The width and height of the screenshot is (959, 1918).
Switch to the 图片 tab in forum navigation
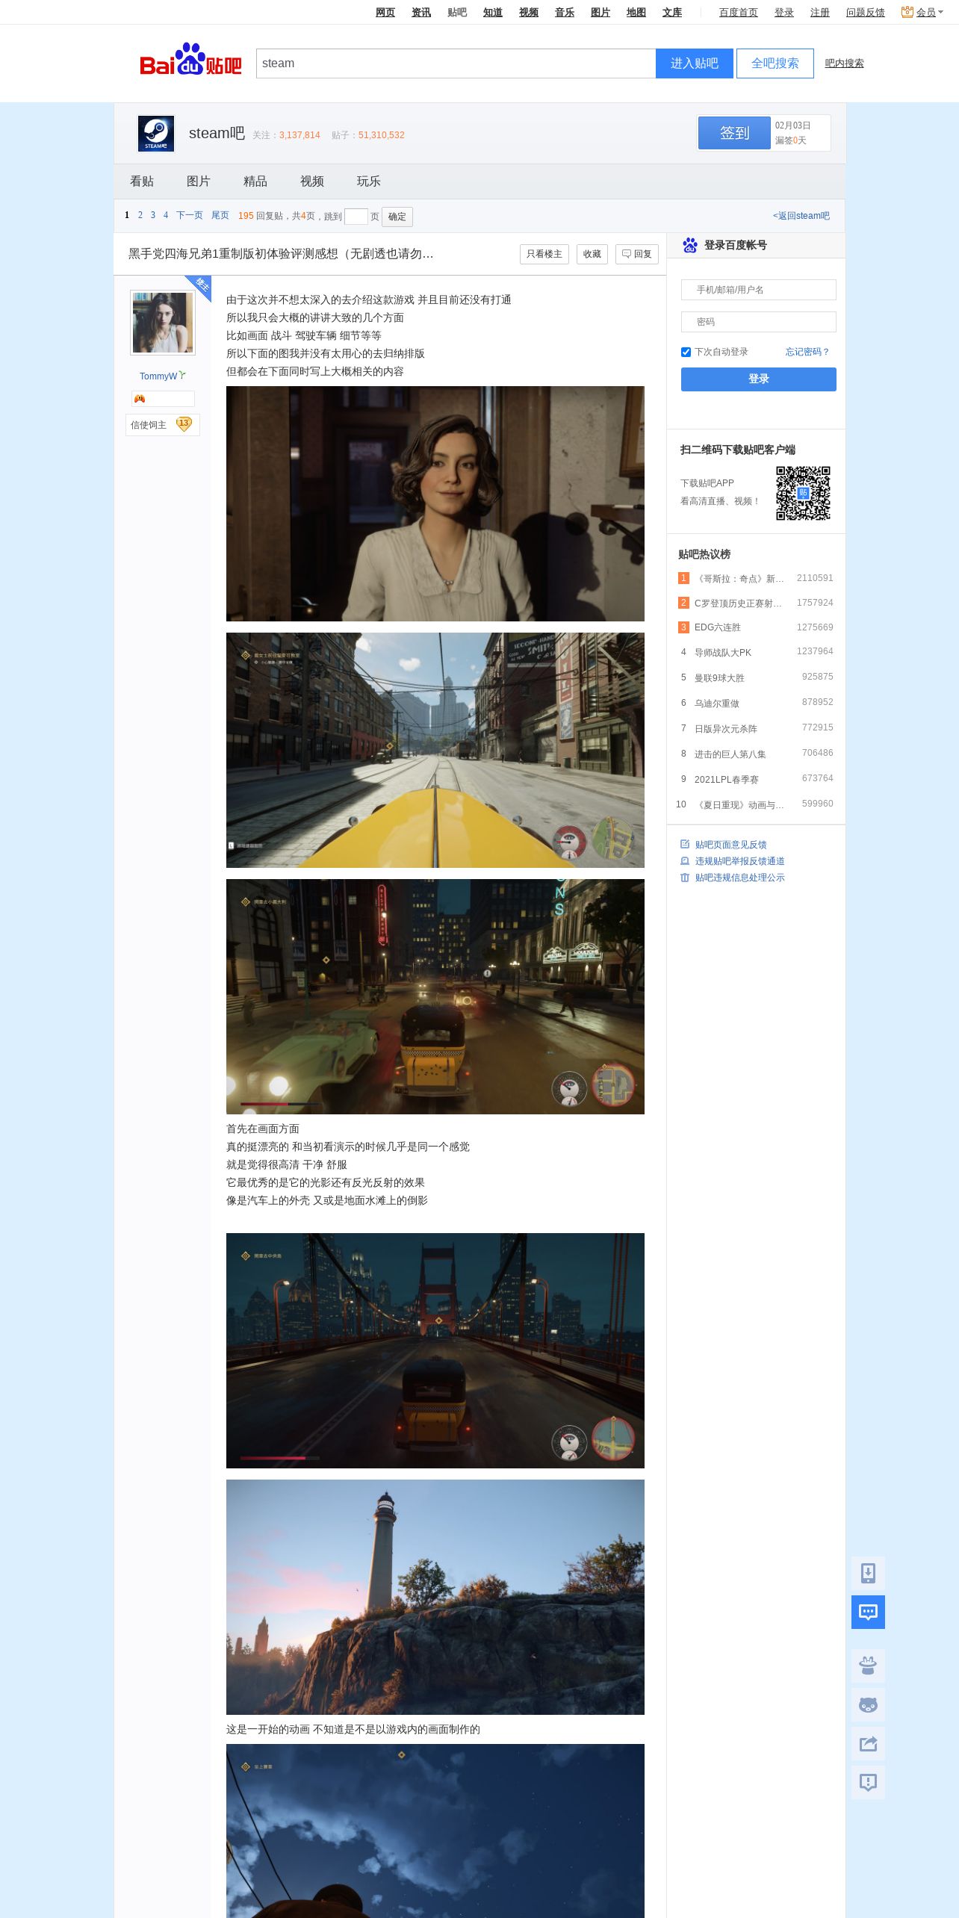coord(199,181)
